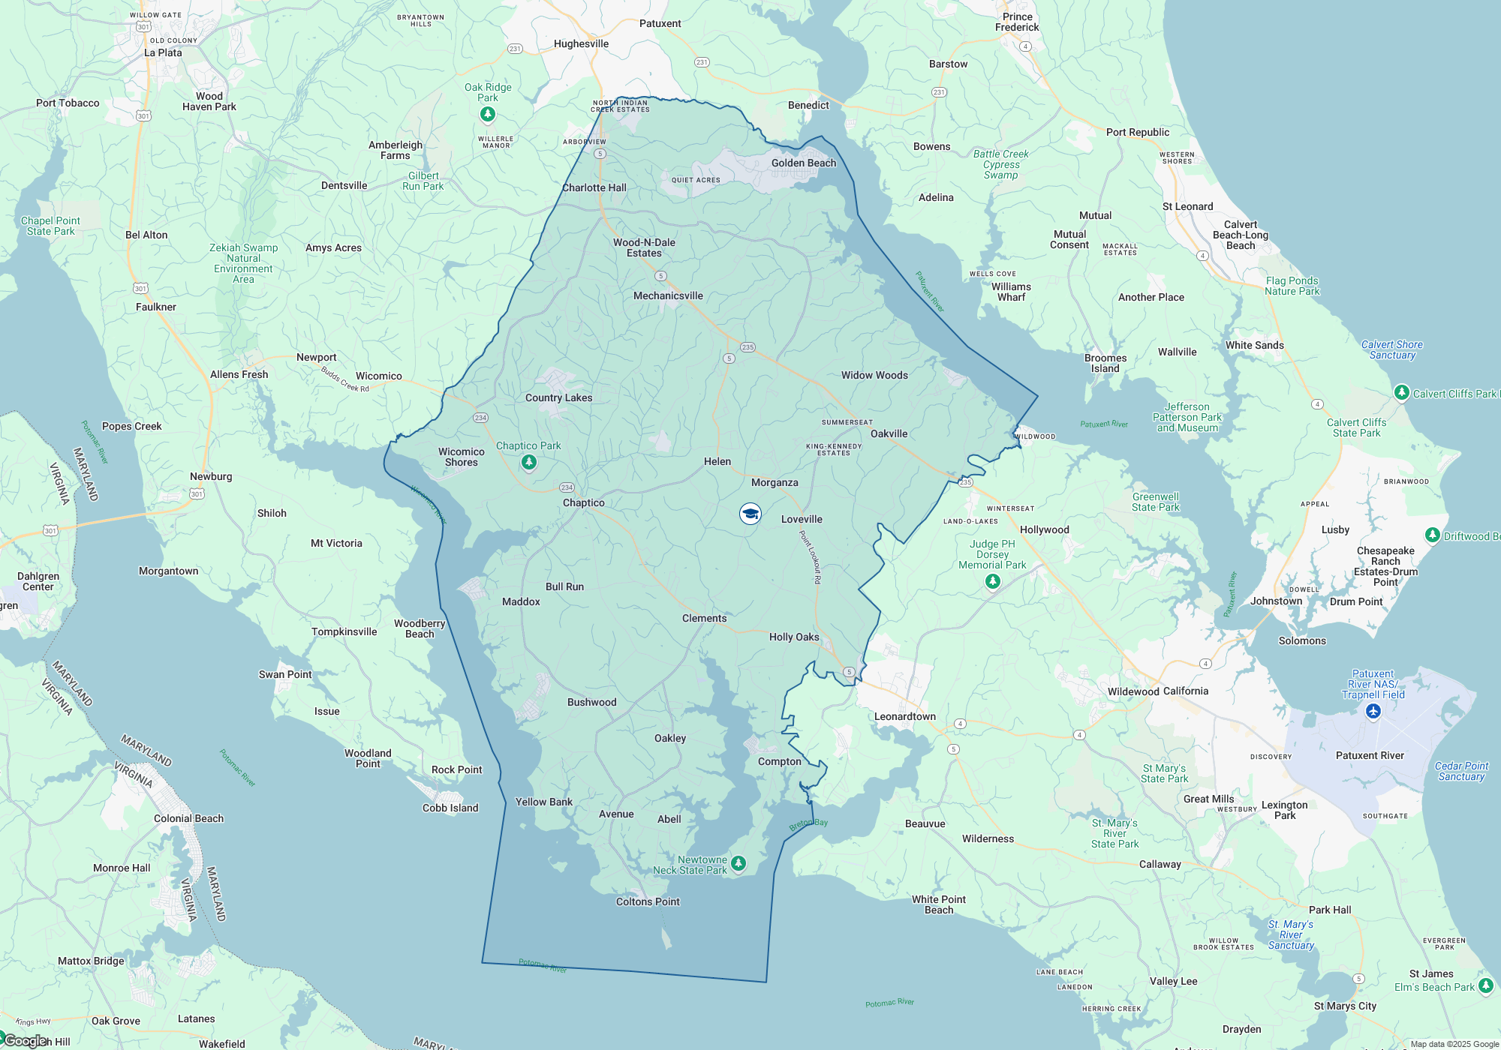Click the Clements label
This screenshot has height=1050, width=1501.
click(704, 618)
